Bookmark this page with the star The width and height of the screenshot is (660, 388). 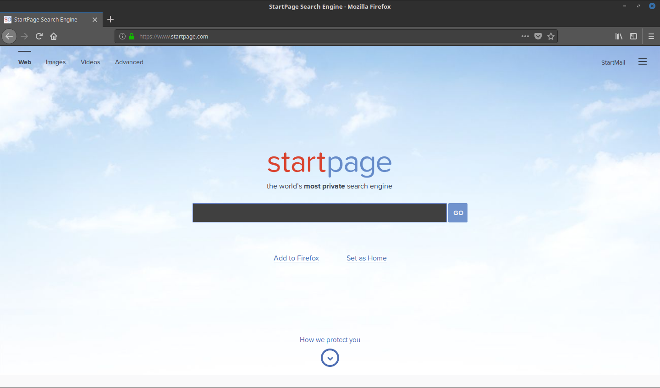pyautogui.click(x=551, y=36)
